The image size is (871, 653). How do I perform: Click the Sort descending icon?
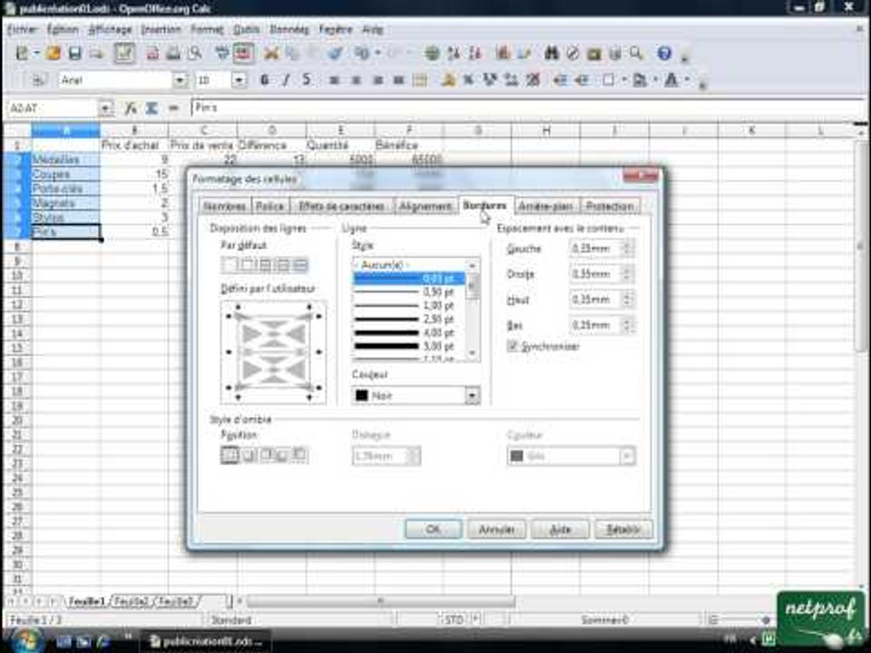(475, 54)
